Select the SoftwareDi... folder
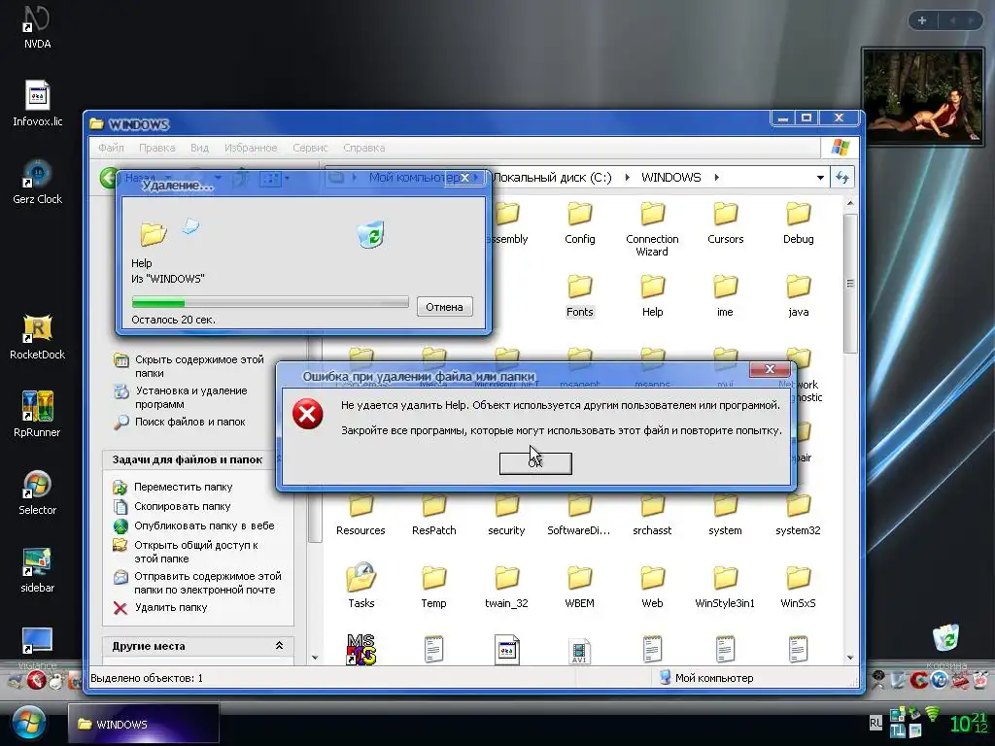 point(579,515)
